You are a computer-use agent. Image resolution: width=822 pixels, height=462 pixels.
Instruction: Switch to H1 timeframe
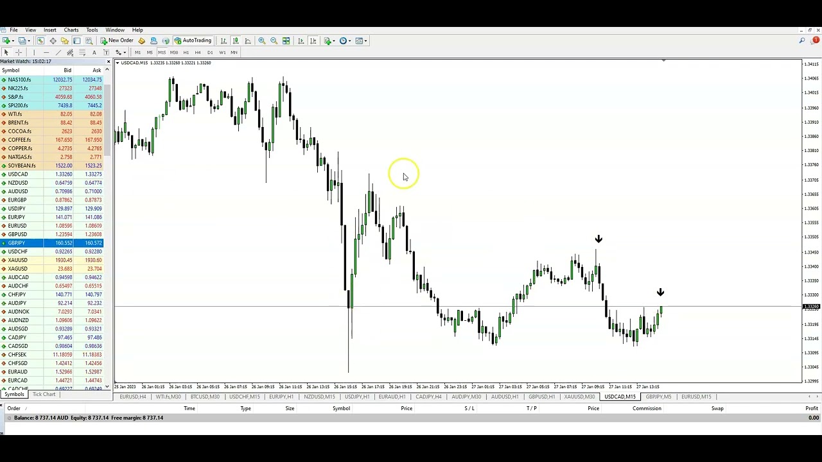(x=186, y=53)
